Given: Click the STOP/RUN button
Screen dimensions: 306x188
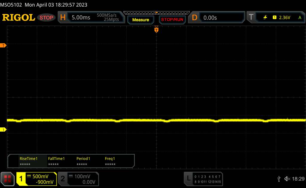Looking at the screenshot, I should (x=172, y=20).
